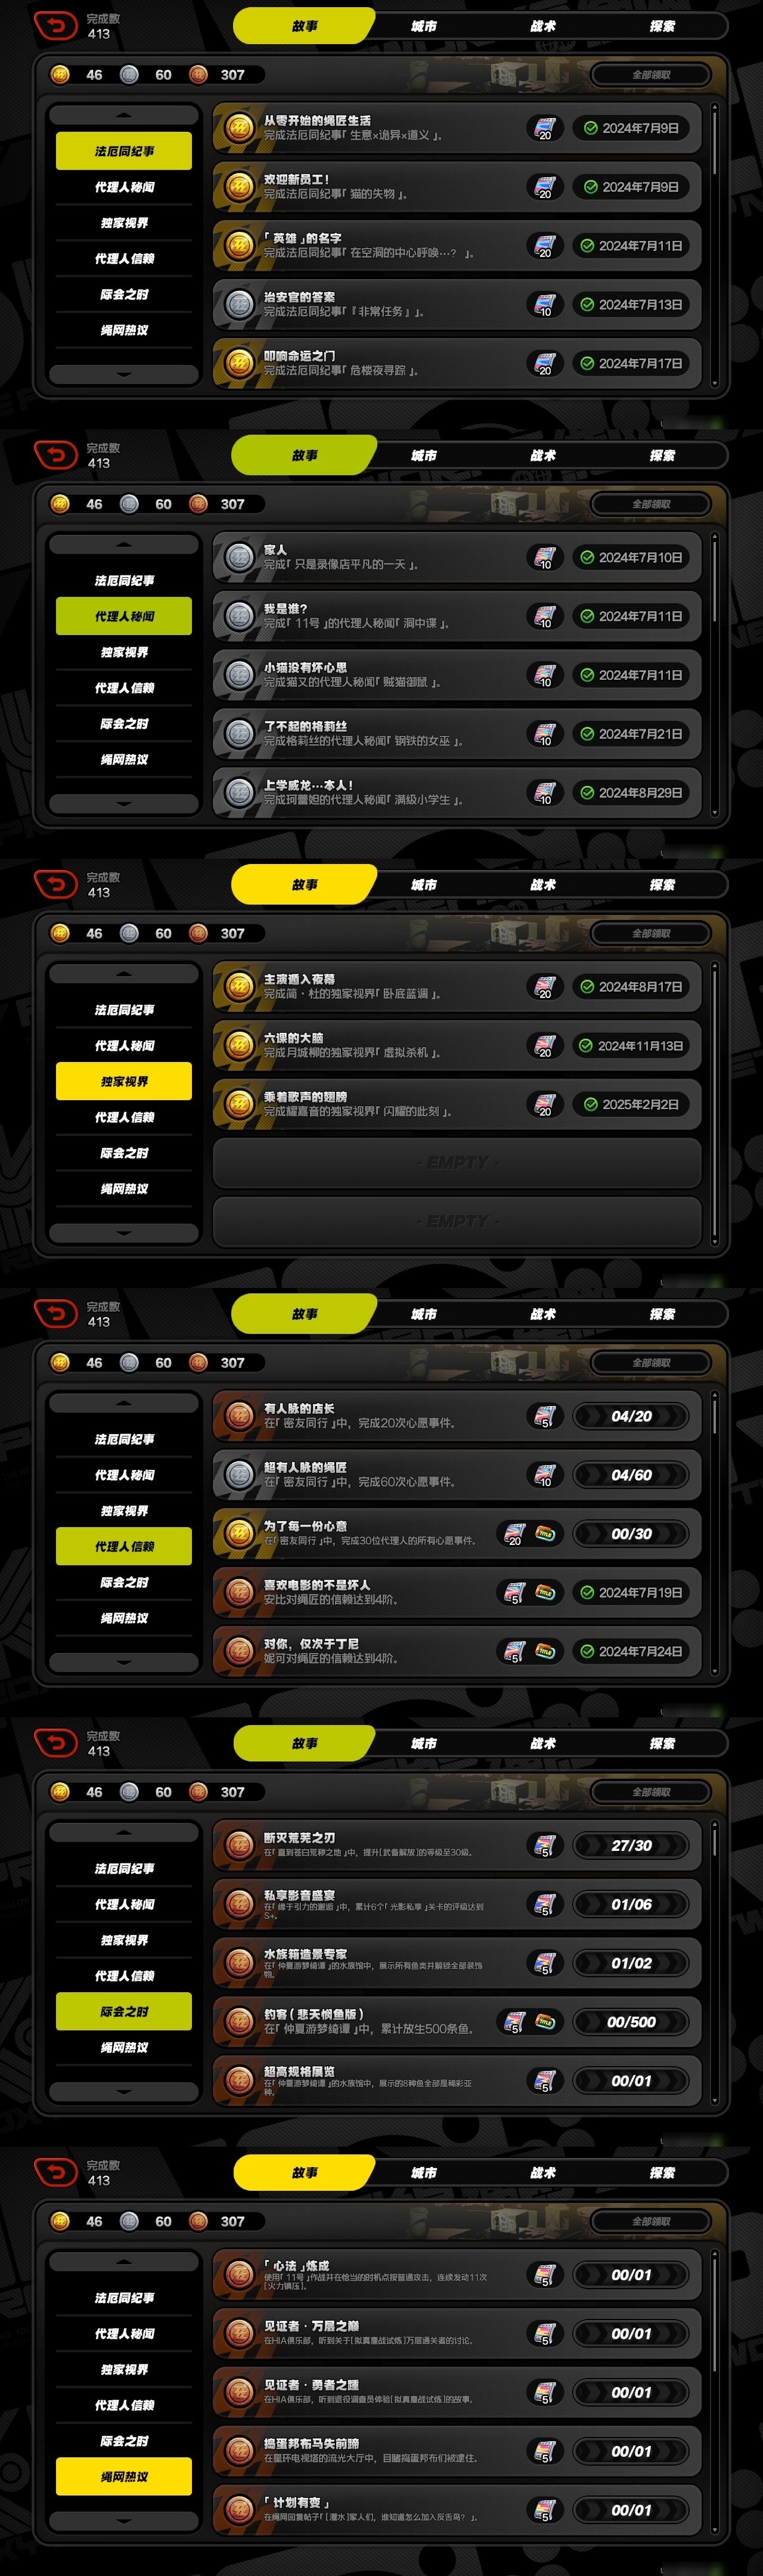Click bronze medal next to 钓客（悲天悯鱼版）
Image resolution: width=763 pixels, height=2576 pixels.
click(239, 2022)
